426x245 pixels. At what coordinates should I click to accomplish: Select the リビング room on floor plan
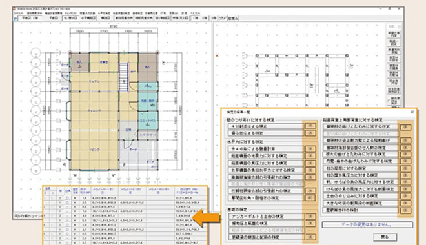pyautogui.click(x=94, y=150)
